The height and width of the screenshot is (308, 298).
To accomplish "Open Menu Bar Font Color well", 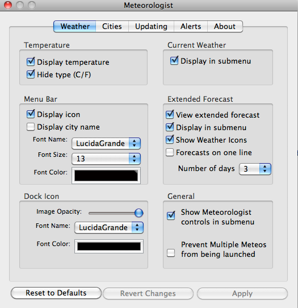I will [x=106, y=176].
